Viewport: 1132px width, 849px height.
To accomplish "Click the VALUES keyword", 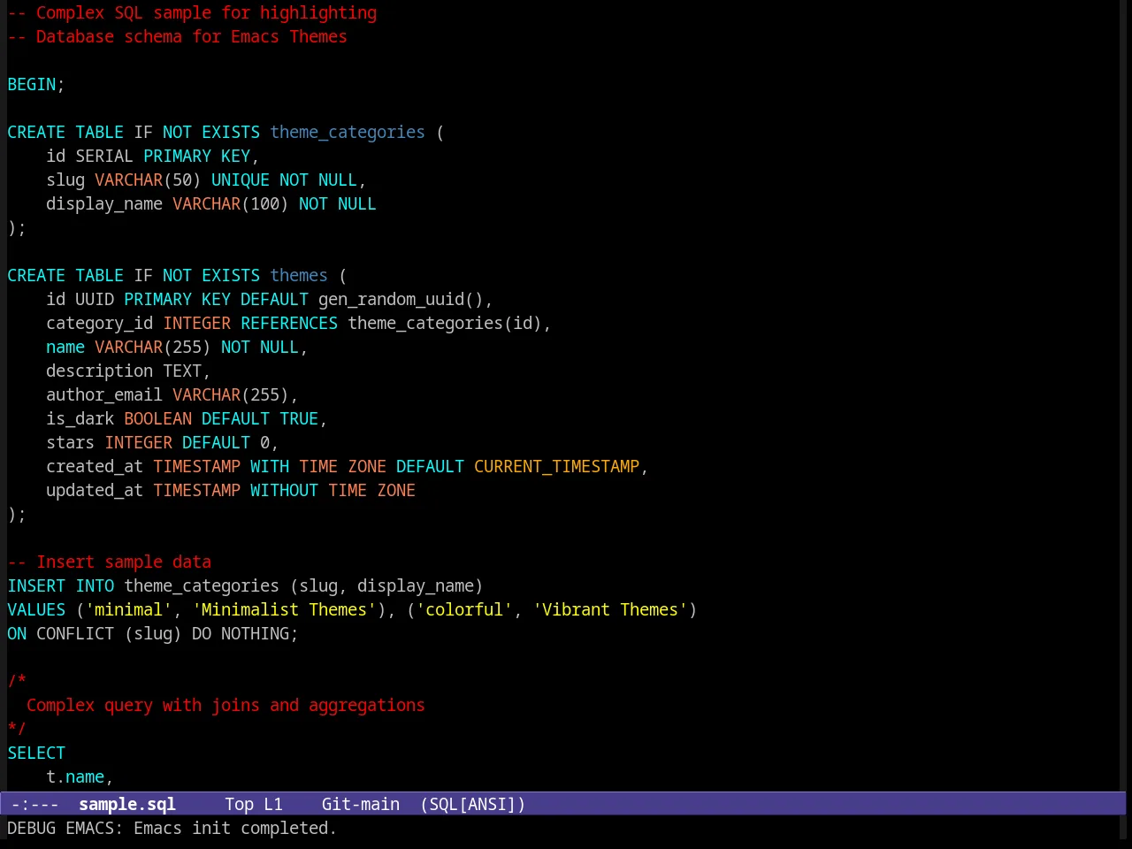I will 36,609.
